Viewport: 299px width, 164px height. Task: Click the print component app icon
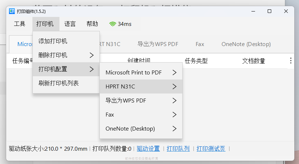pos(12,11)
